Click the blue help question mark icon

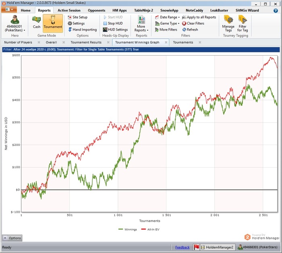[276, 10]
